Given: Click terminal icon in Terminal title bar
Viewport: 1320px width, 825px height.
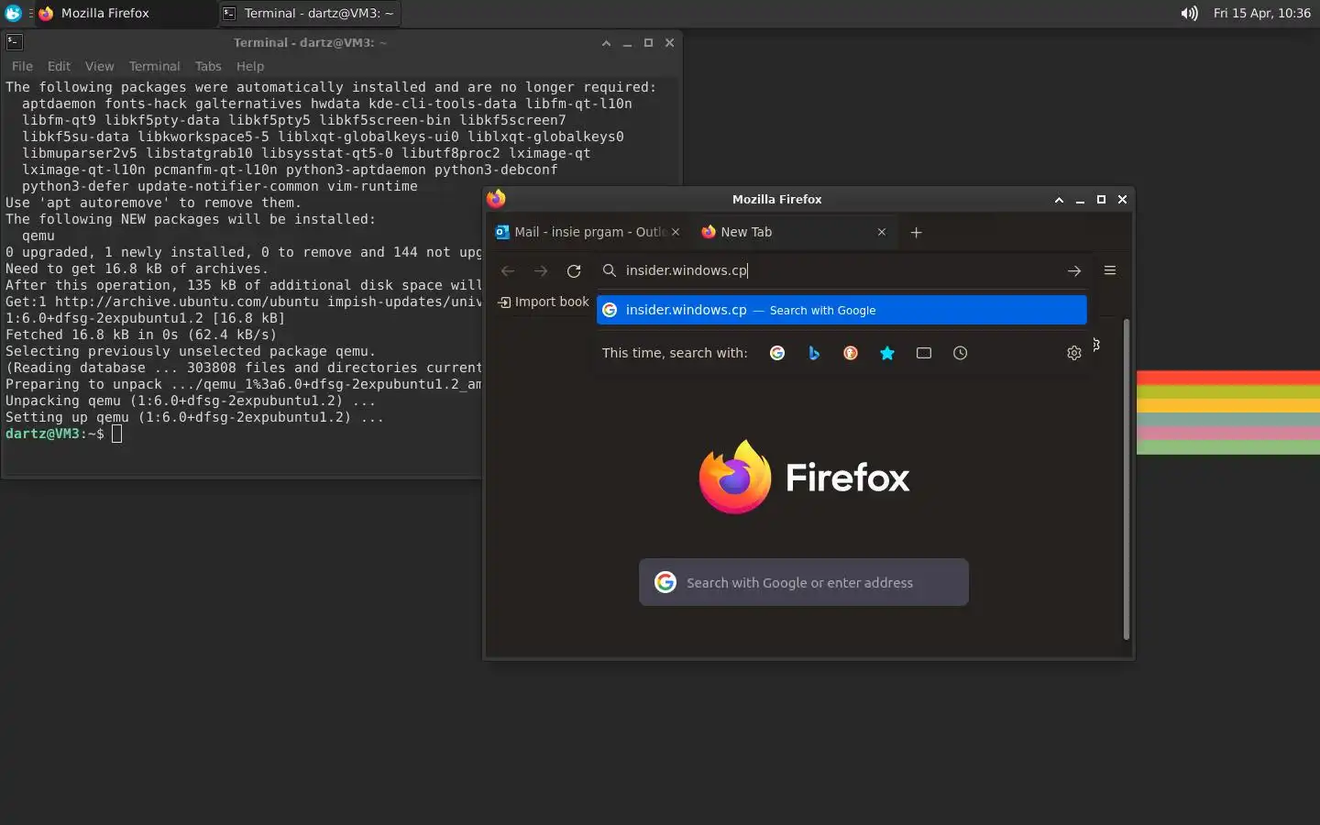Looking at the screenshot, I should (14, 41).
